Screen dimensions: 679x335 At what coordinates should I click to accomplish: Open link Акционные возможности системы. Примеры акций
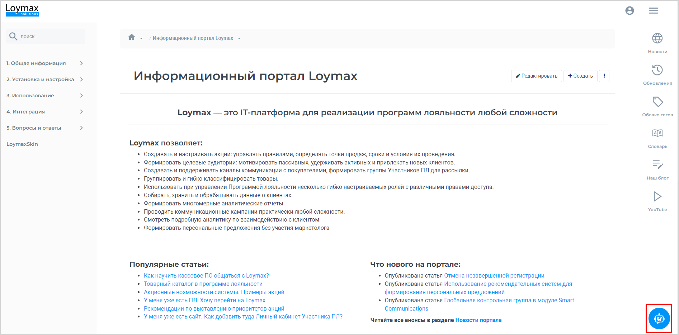click(214, 292)
